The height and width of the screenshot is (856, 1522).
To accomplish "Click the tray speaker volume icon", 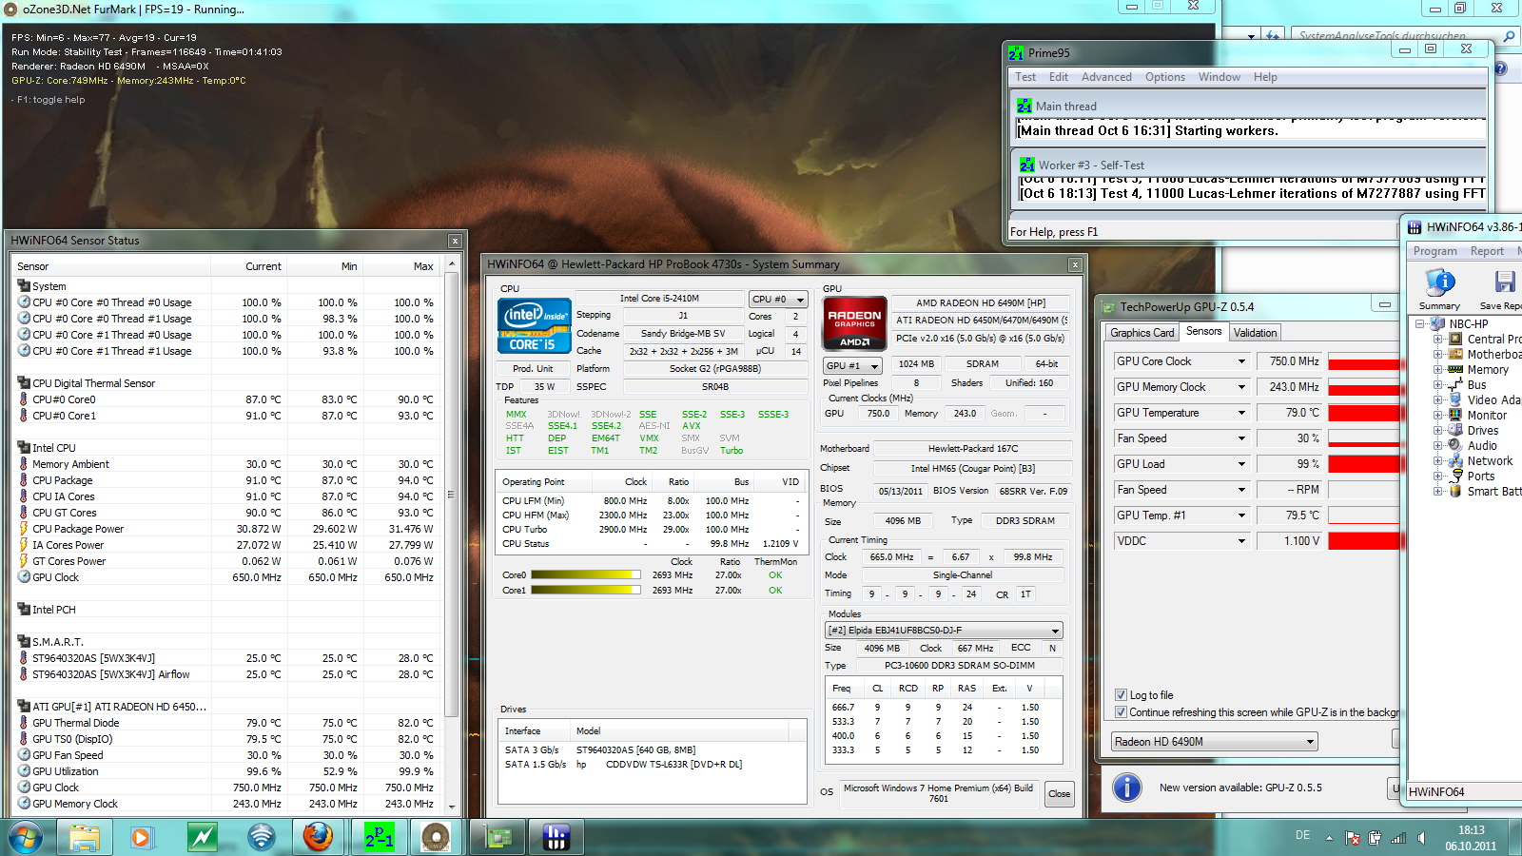I will pos(1422,838).
